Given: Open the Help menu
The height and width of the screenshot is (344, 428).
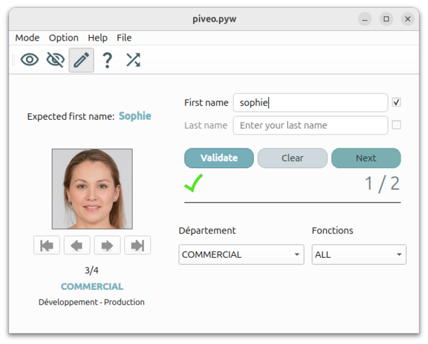Looking at the screenshot, I should click(x=98, y=38).
